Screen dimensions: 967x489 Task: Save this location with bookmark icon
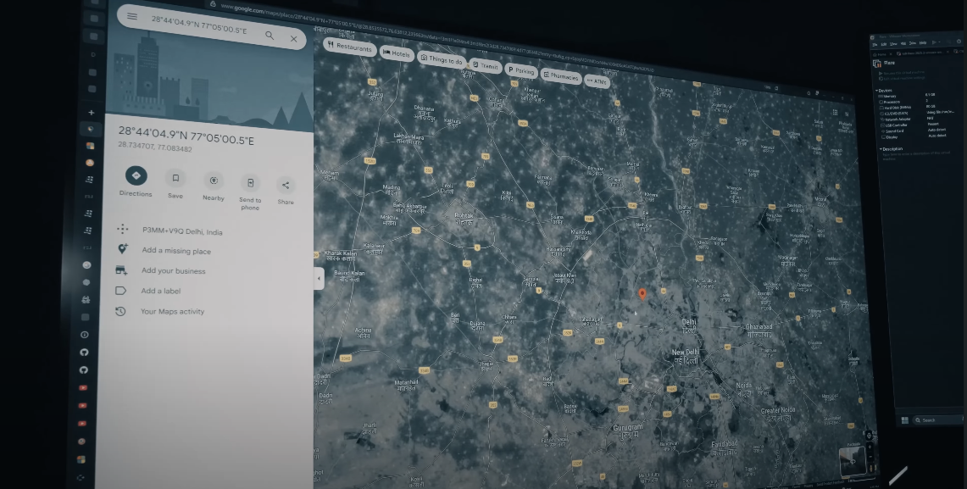175,178
